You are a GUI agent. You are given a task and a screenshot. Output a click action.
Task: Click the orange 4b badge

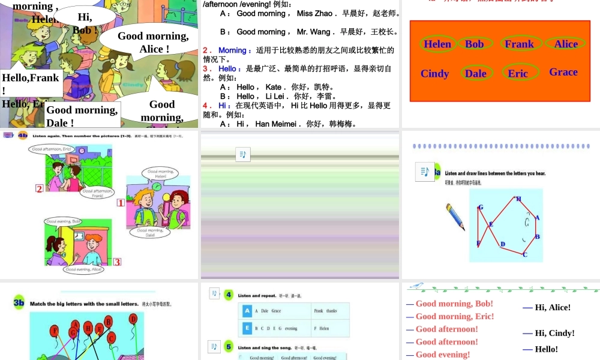[23, 136]
